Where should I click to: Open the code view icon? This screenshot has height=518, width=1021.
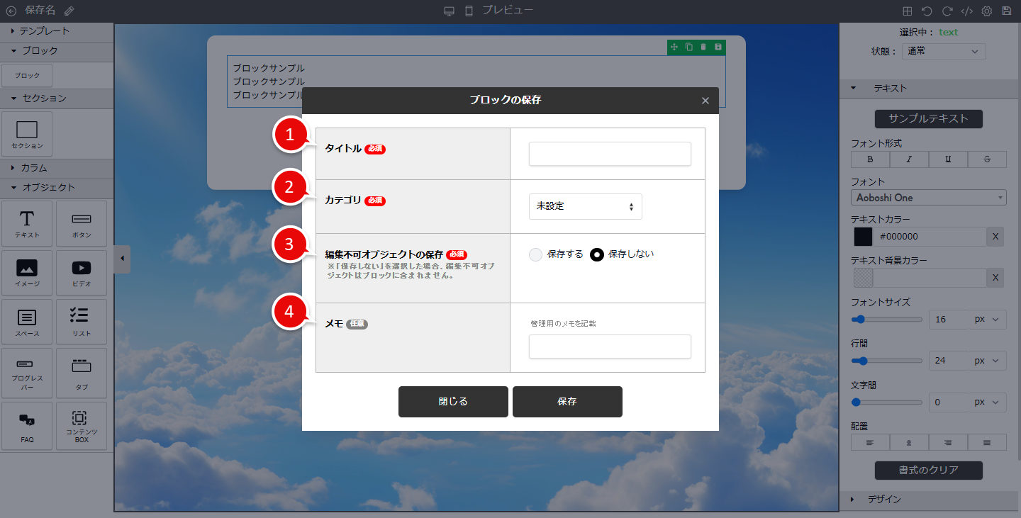pos(966,11)
